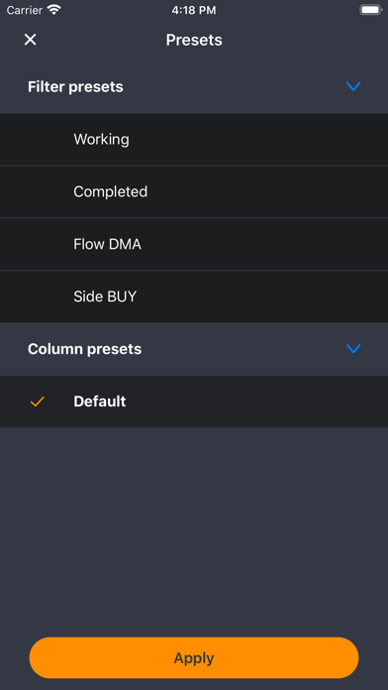The height and width of the screenshot is (690, 388).
Task: Tap the Column presets section header label
Action: click(84, 349)
